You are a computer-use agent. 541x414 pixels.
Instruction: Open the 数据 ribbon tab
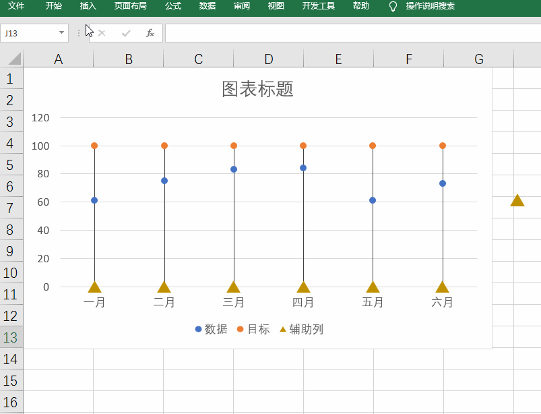(208, 6)
